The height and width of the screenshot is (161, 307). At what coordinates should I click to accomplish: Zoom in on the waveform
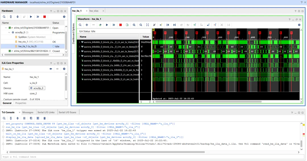(x=134, y=25)
